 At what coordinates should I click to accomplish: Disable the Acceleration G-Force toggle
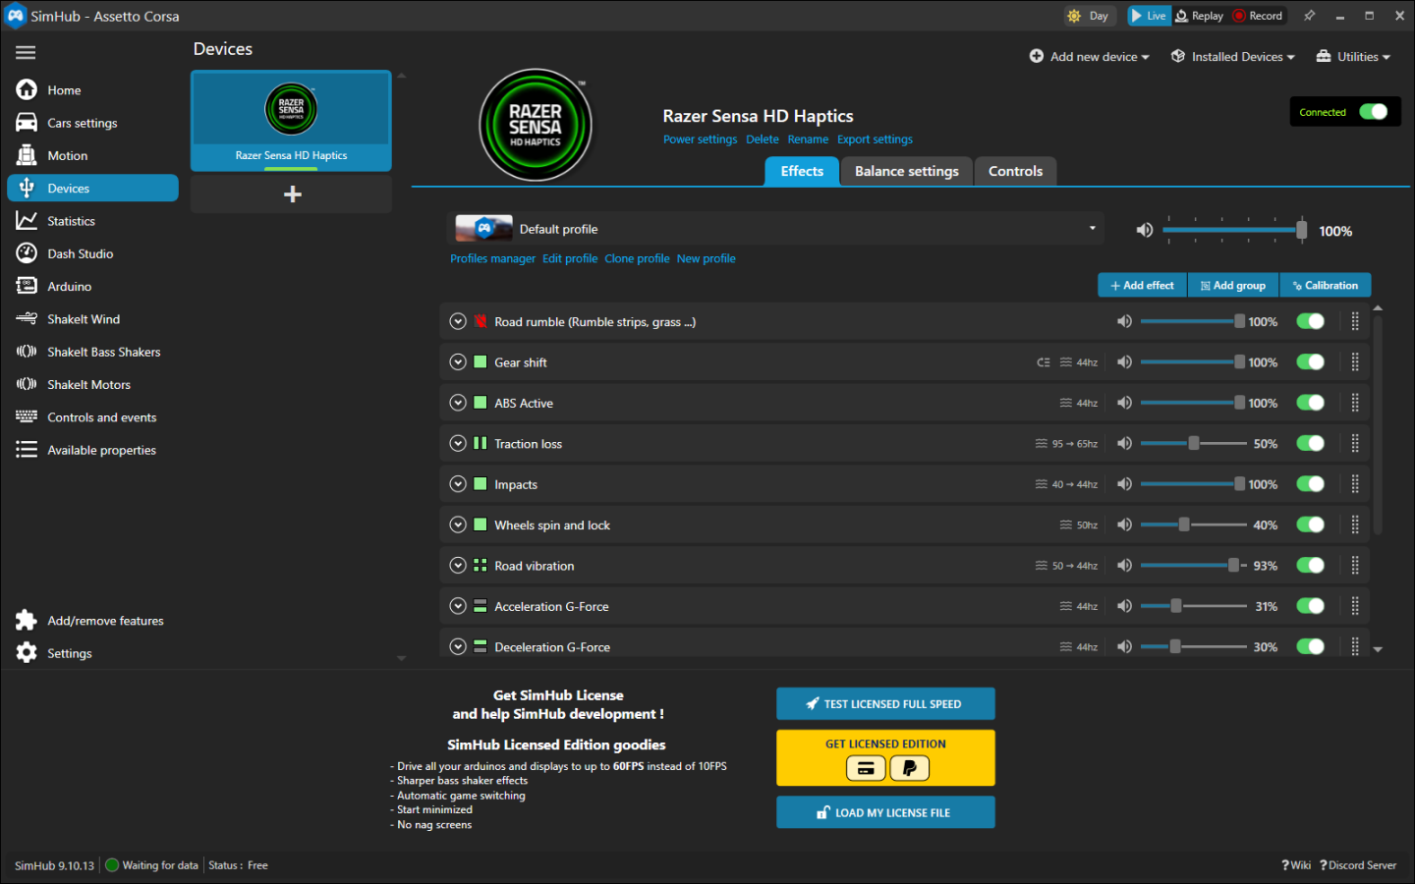click(x=1310, y=607)
